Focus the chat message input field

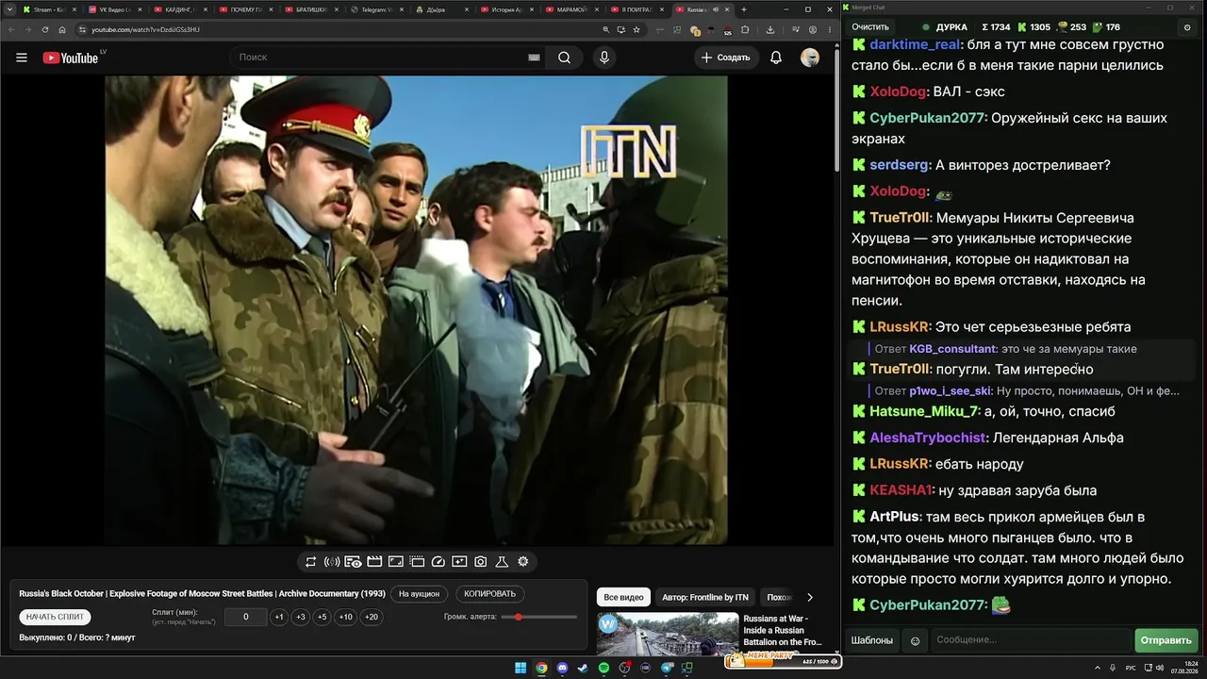tap(1031, 640)
